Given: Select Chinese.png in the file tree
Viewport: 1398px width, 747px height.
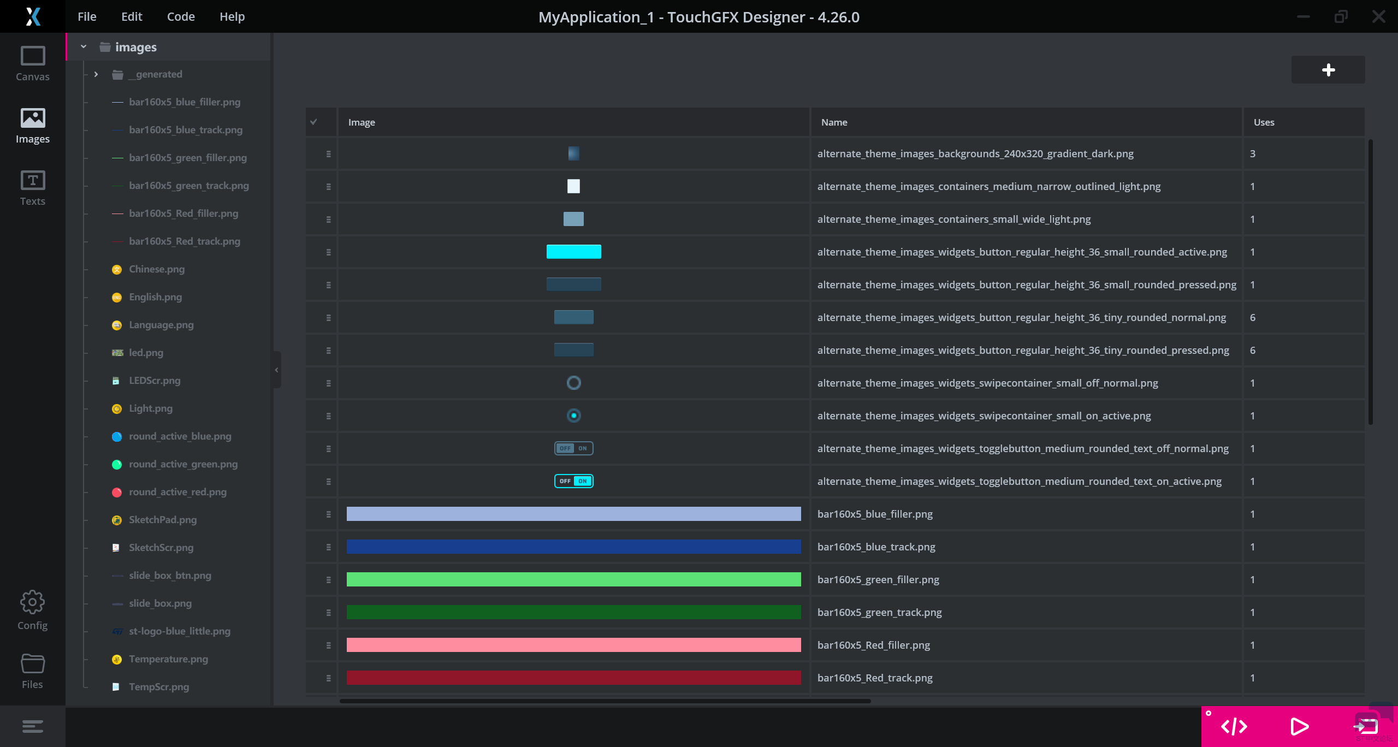Looking at the screenshot, I should 157,269.
